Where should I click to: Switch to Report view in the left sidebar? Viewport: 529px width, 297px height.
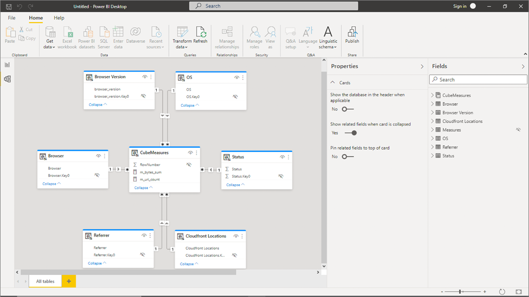click(7, 65)
